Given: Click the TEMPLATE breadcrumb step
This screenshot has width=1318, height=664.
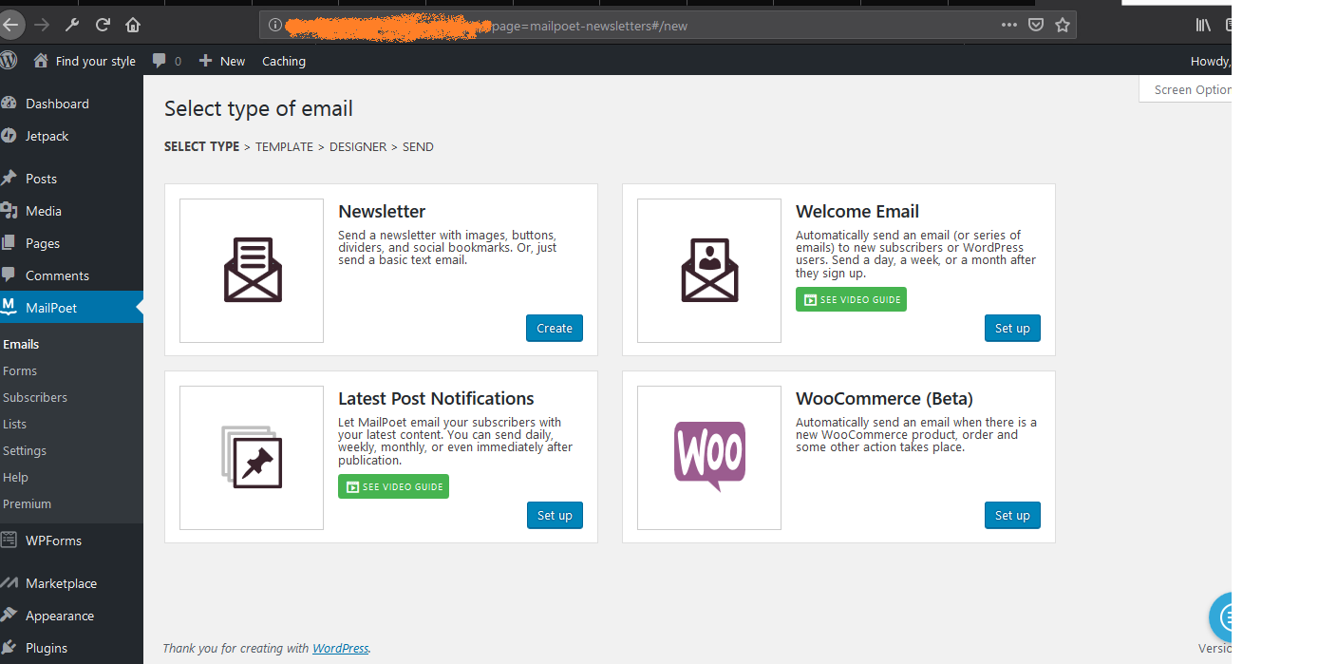Looking at the screenshot, I should [x=284, y=146].
